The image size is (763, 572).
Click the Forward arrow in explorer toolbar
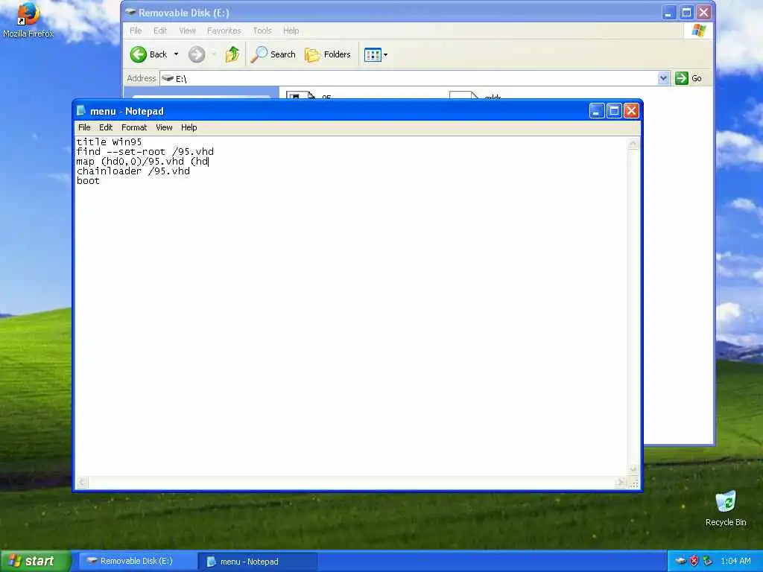[x=197, y=54]
